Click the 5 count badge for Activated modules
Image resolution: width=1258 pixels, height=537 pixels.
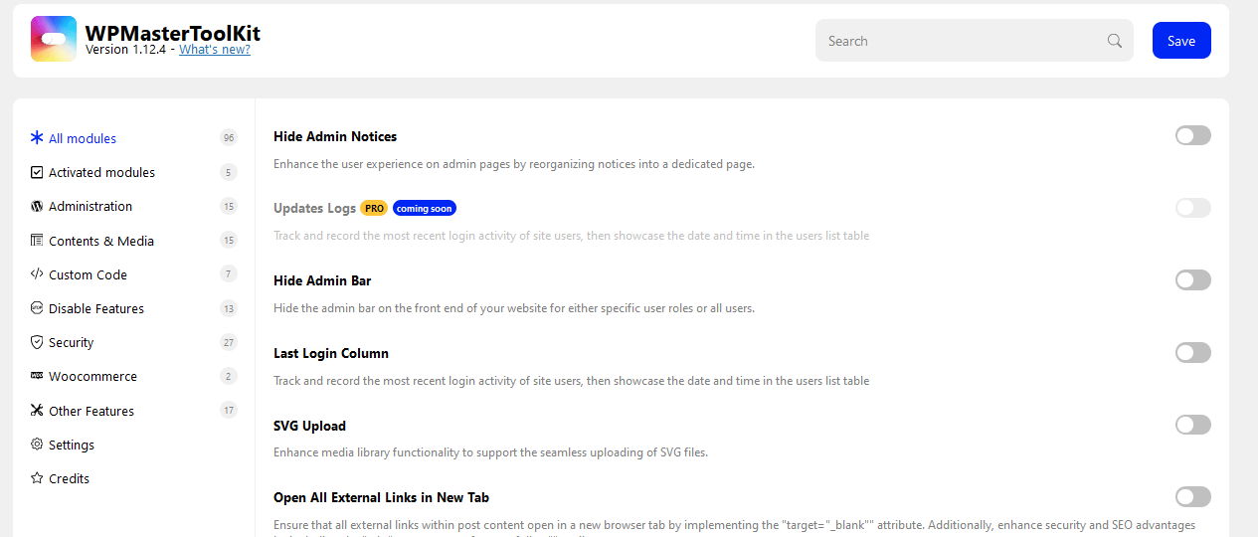229,172
